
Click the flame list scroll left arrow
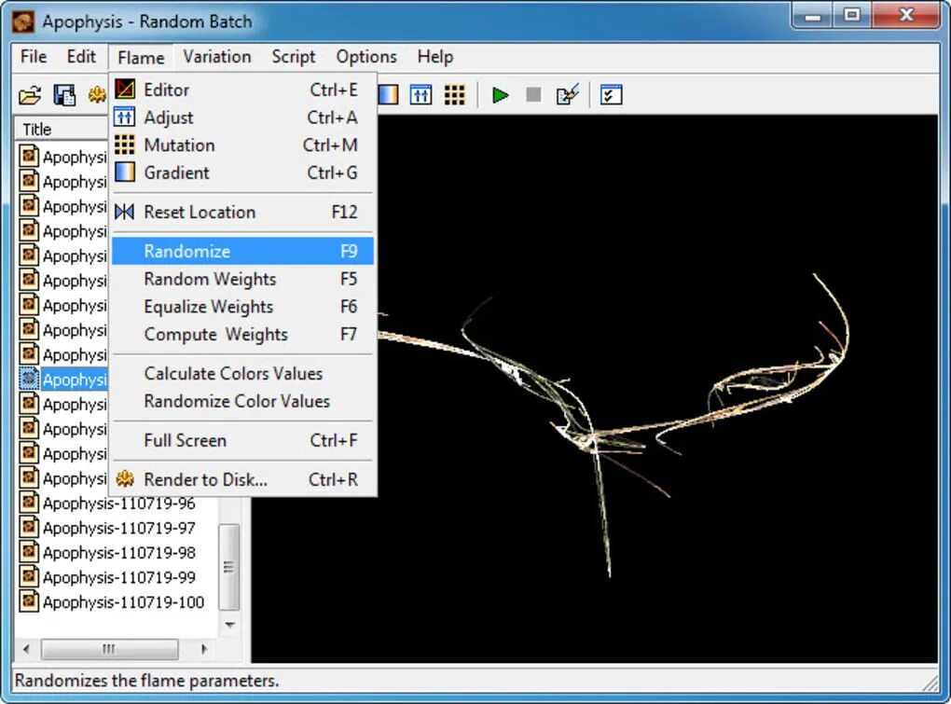(x=26, y=649)
